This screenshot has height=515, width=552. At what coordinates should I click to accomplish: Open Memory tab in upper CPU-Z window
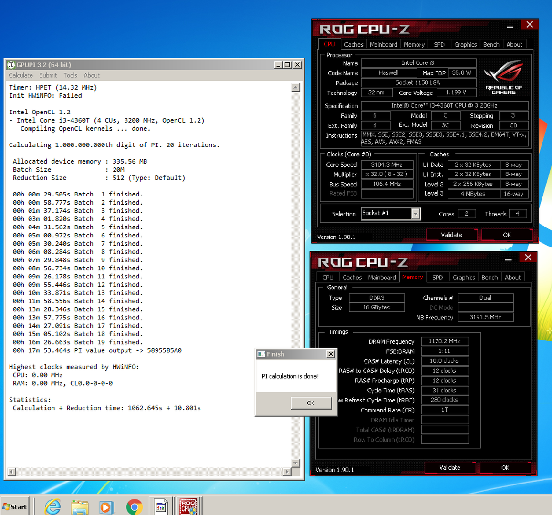tap(414, 45)
